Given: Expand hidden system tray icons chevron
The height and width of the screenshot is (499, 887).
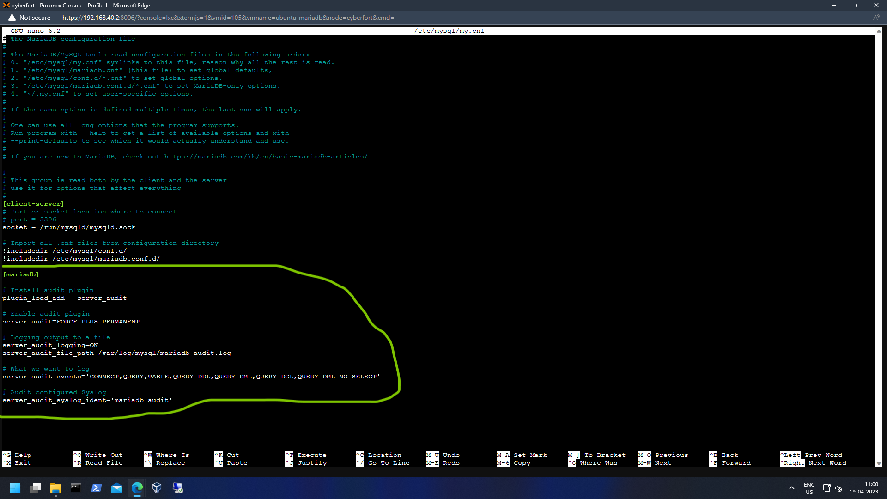Looking at the screenshot, I should (792, 488).
